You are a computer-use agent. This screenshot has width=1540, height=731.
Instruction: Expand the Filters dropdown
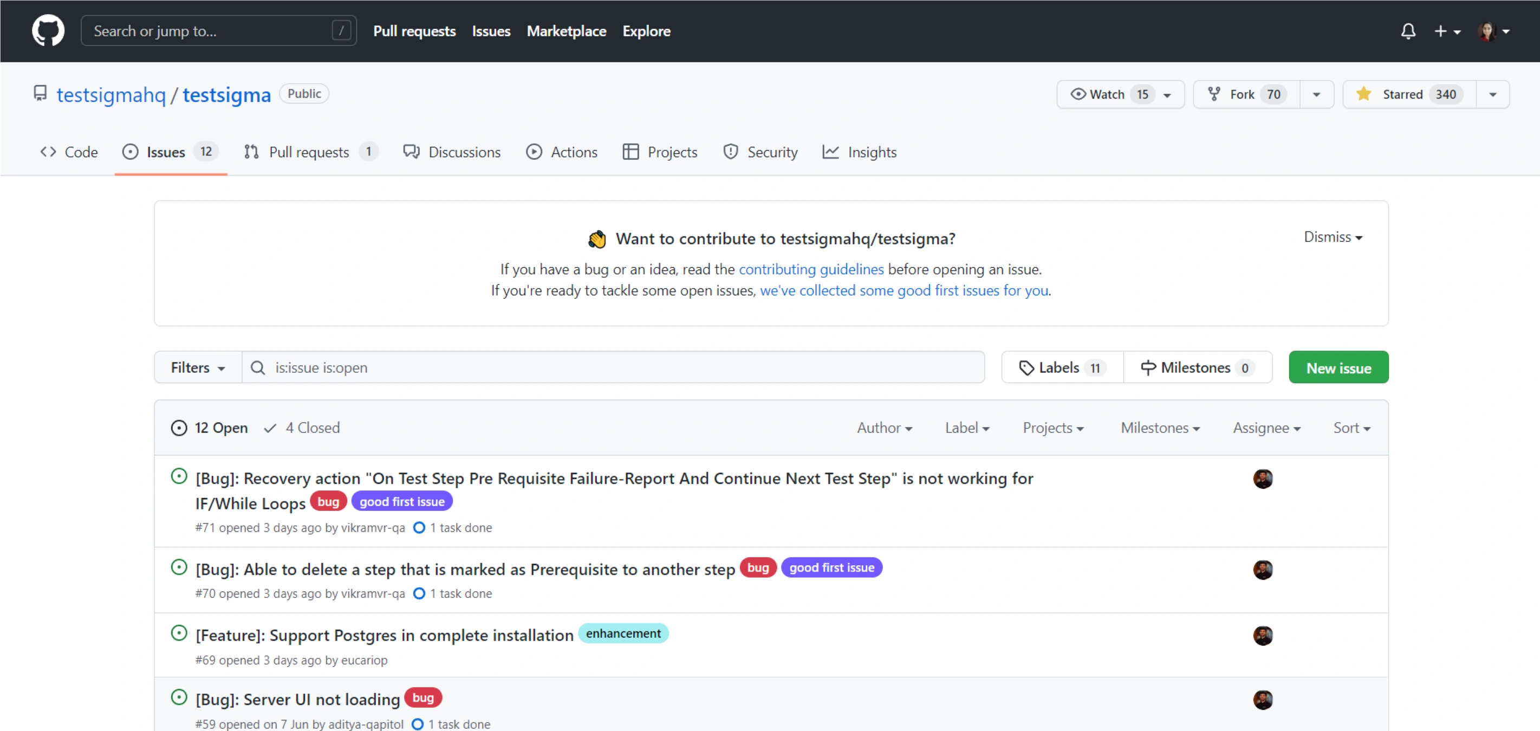[198, 367]
